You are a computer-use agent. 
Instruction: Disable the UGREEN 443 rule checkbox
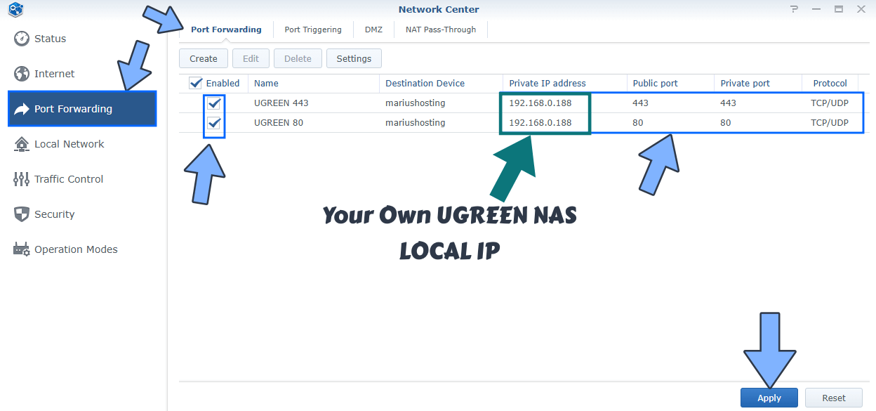pos(214,103)
